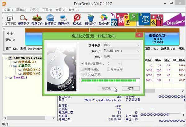
Task: Tick the 建立DOS系统 checkbox
Action: click(82, 75)
